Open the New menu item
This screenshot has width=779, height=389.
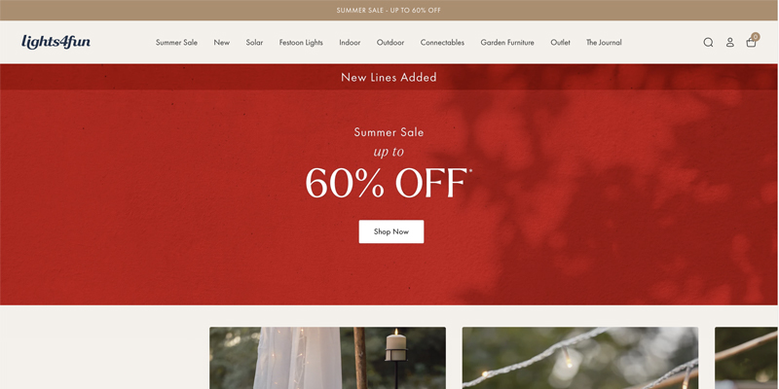[x=222, y=43]
